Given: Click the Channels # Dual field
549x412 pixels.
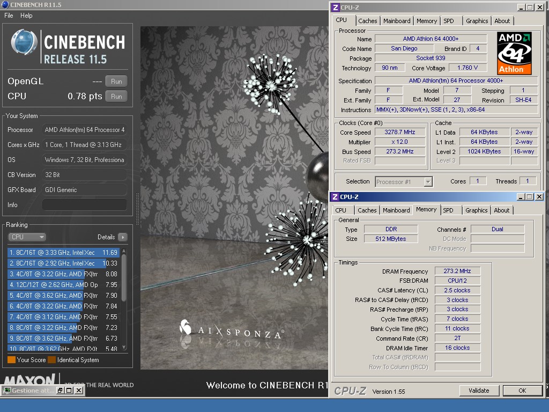Looking at the screenshot, I should (498, 229).
